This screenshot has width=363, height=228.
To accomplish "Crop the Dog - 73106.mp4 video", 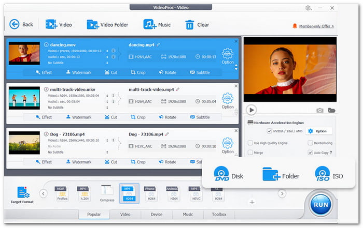I will pyautogui.click(x=138, y=162).
